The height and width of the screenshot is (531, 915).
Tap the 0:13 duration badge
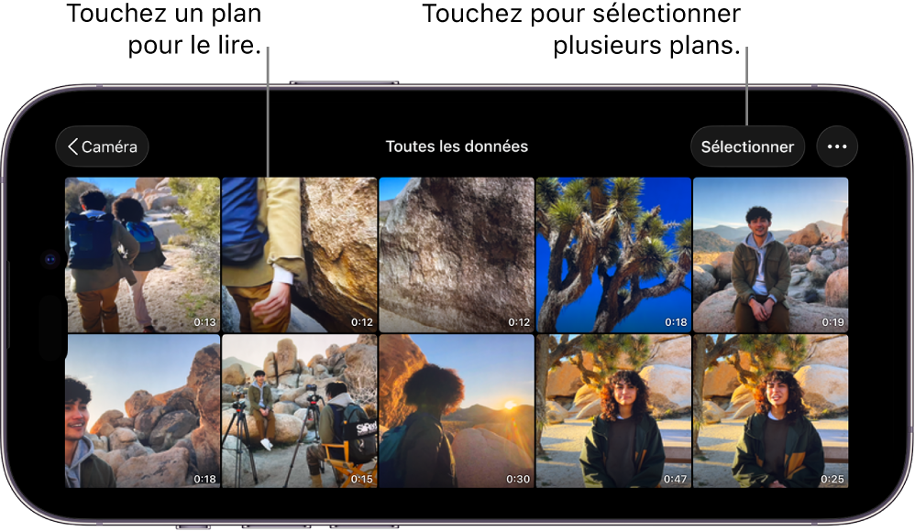click(x=205, y=320)
